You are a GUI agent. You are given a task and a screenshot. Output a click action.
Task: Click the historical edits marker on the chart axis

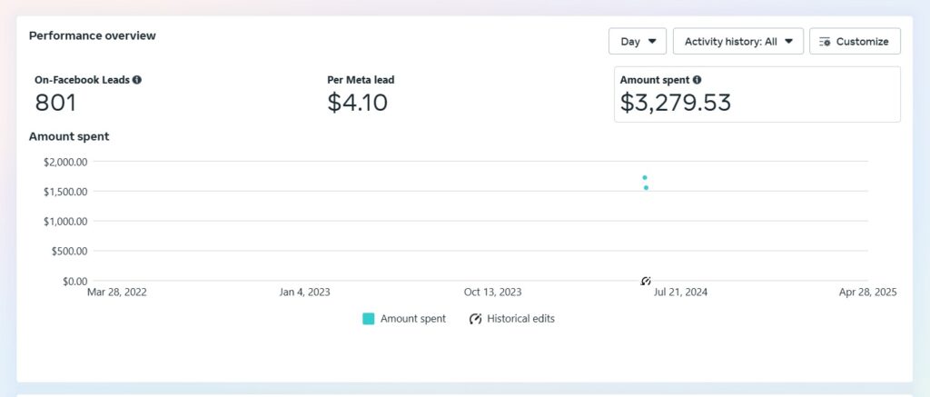coord(647,281)
